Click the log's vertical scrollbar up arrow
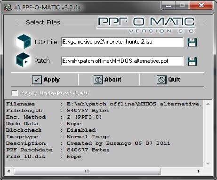 208,104
